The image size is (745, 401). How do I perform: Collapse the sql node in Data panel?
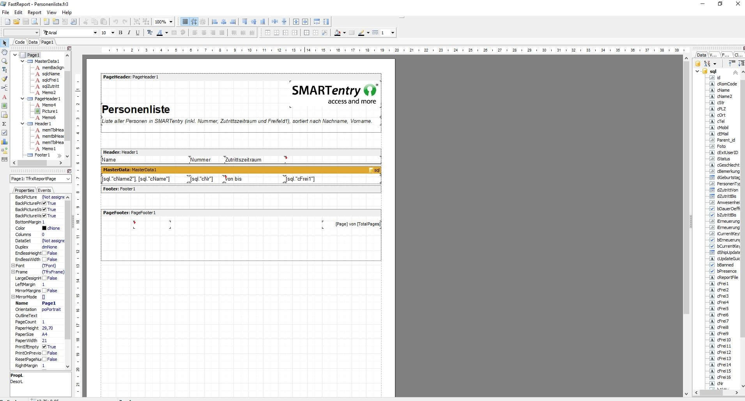pyautogui.click(x=698, y=71)
